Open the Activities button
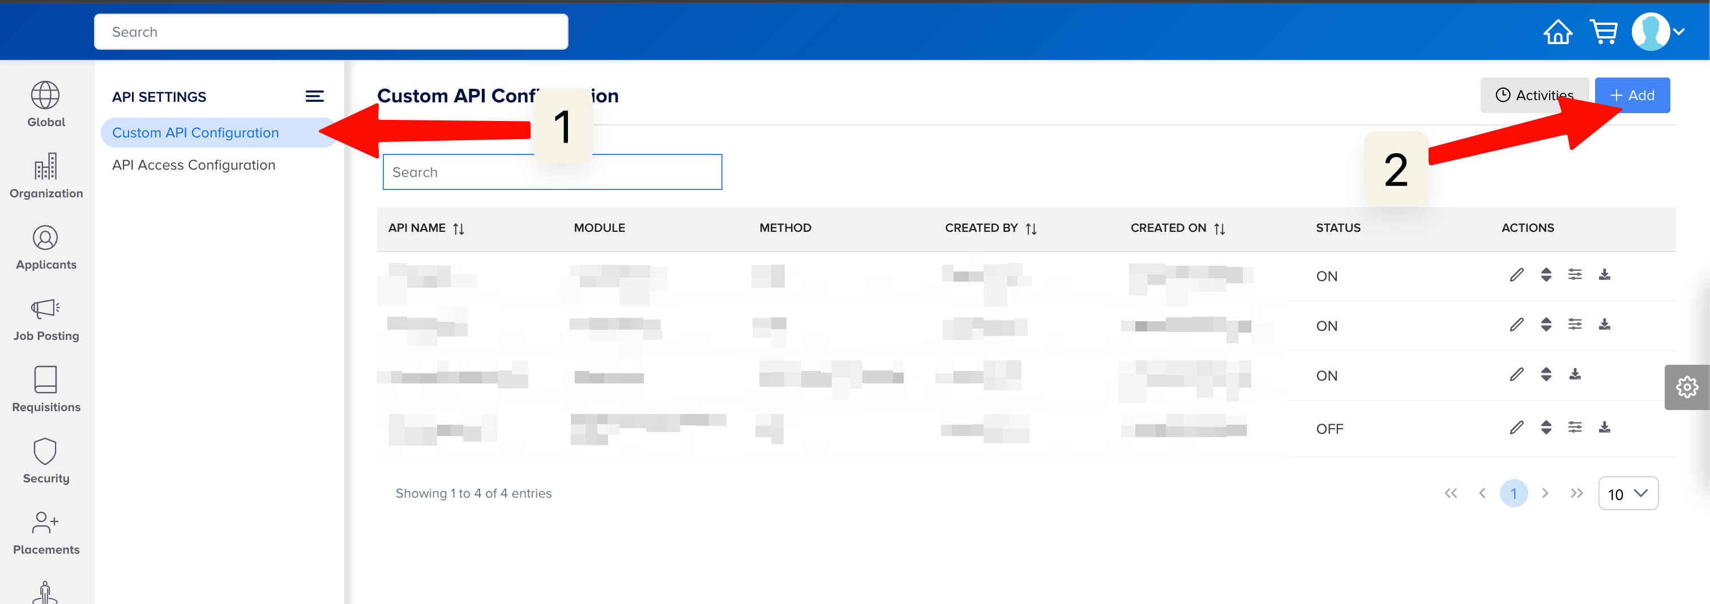 pos(1533,96)
